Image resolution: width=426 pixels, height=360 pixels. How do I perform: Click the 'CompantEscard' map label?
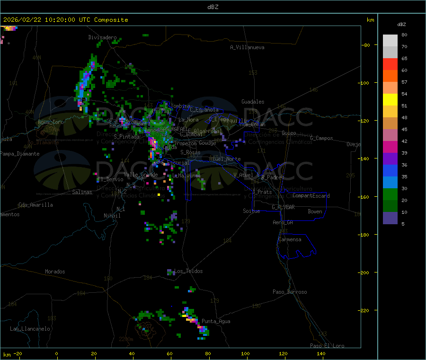[311, 196]
